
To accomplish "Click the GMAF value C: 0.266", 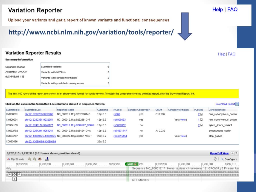I will pyautogui.click(x=160, y=114).
